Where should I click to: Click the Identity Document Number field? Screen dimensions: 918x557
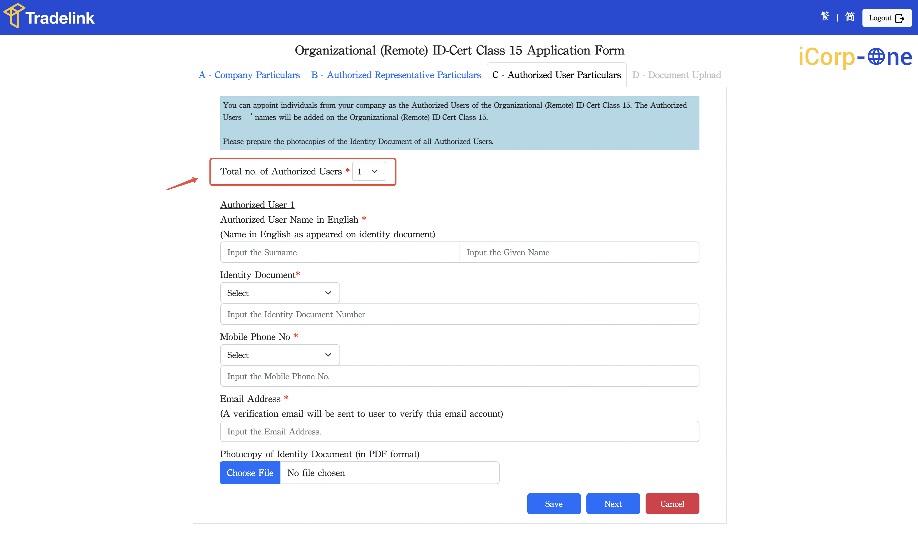(459, 314)
